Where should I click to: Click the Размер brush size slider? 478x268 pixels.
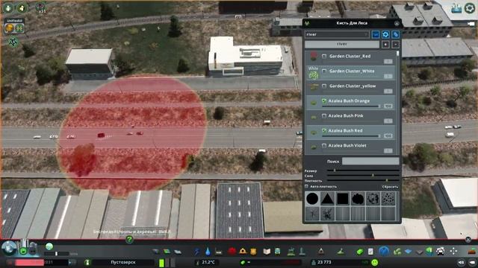click(363, 170)
